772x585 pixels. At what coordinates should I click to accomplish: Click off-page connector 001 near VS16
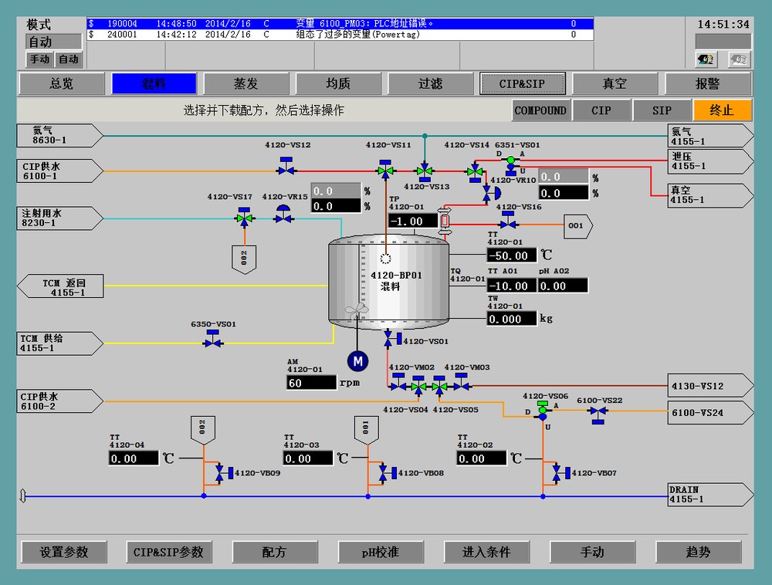[x=578, y=226]
